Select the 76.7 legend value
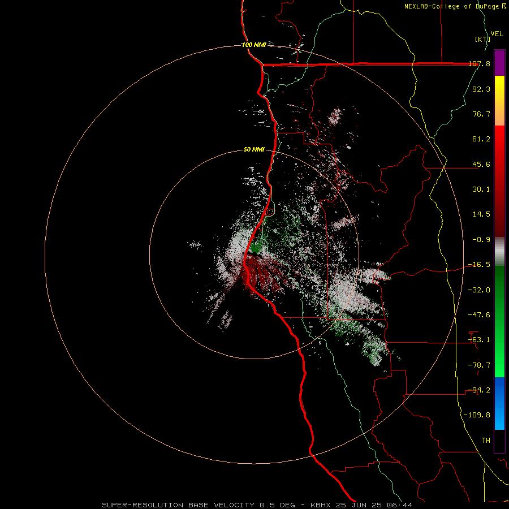The image size is (509, 509). click(481, 114)
